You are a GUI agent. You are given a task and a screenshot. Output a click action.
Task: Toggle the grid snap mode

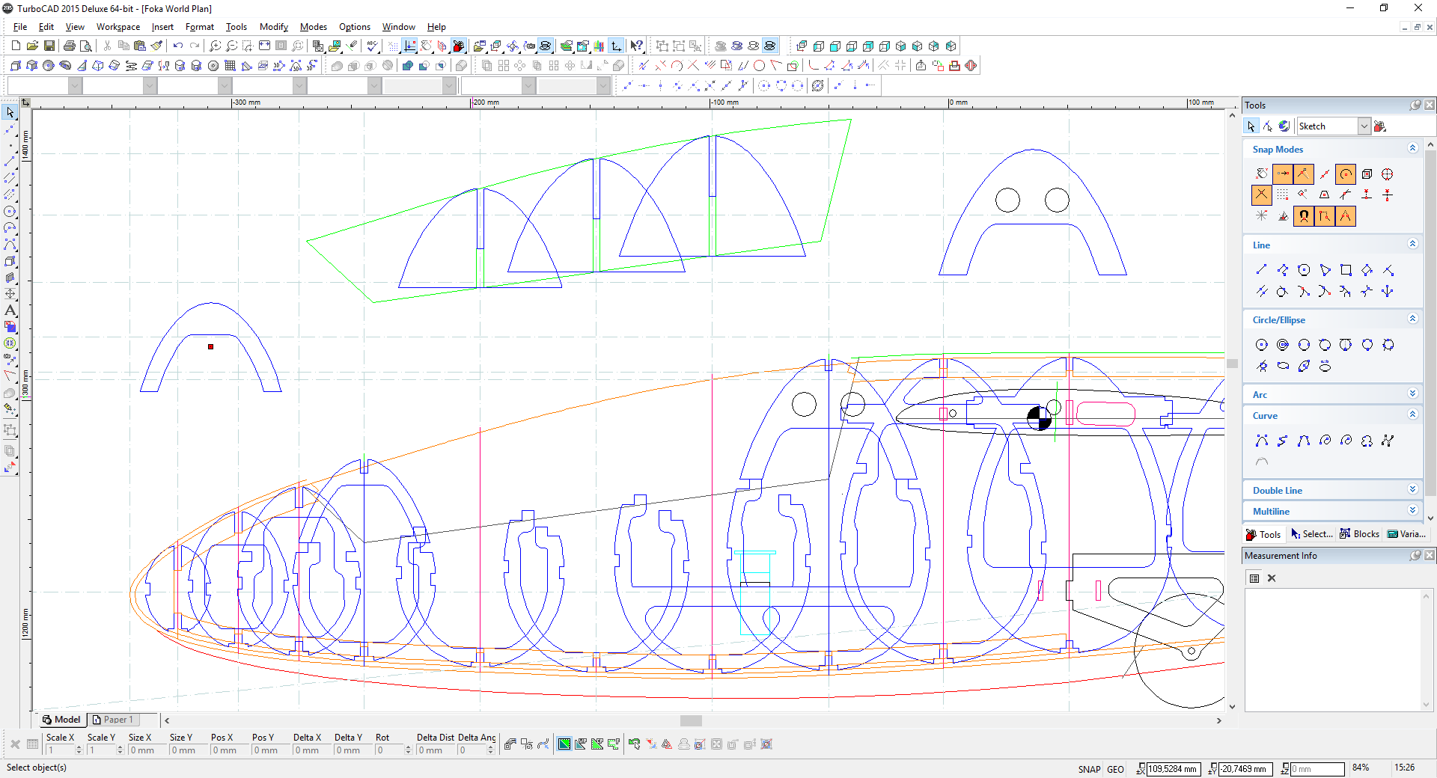pos(1283,195)
